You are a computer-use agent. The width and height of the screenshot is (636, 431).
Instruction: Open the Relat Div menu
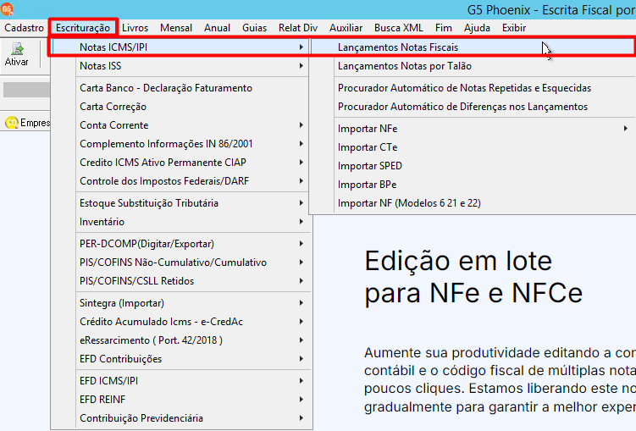click(x=298, y=28)
